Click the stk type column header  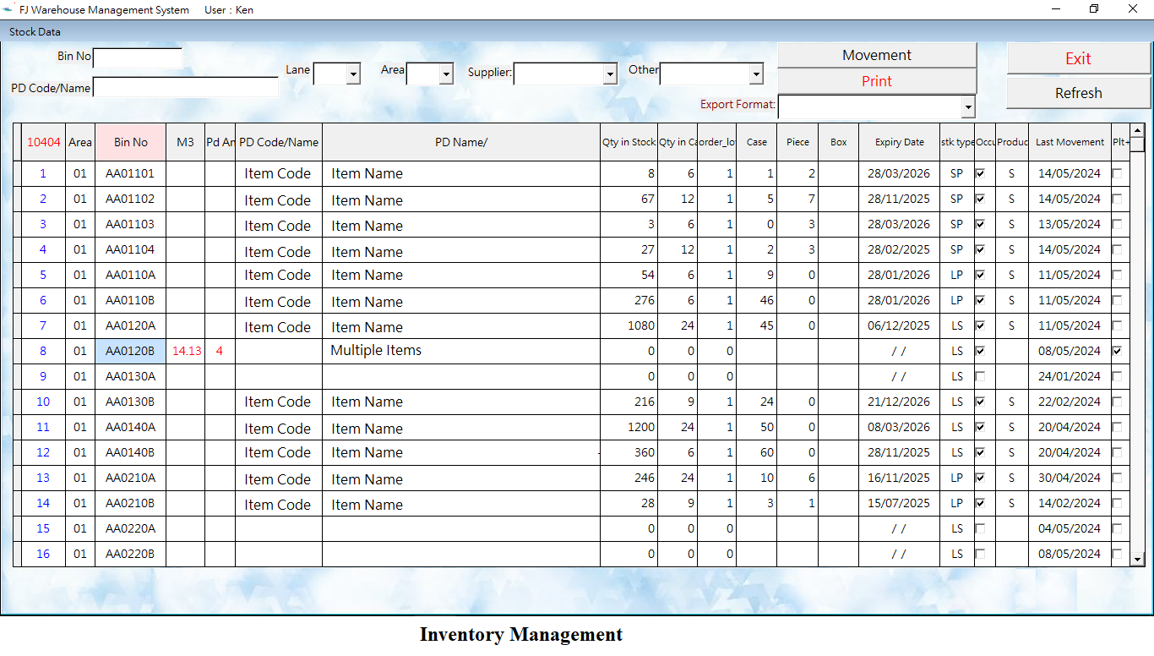[957, 142]
